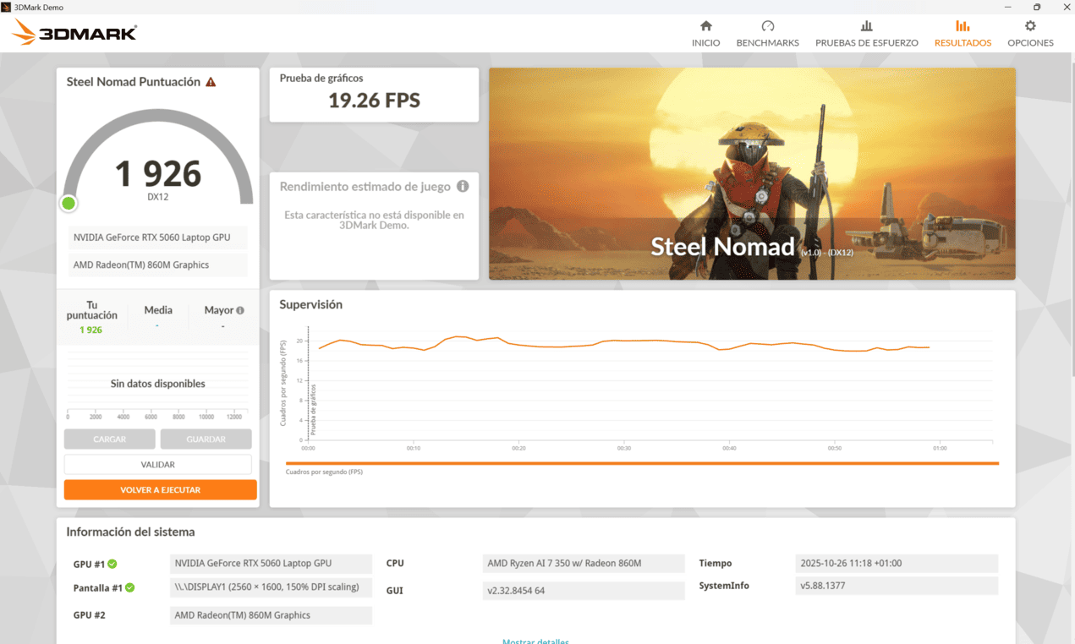Click the orange timeline bar under the chart
The height and width of the screenshot is (644, 1075).
tap(642, 463)
